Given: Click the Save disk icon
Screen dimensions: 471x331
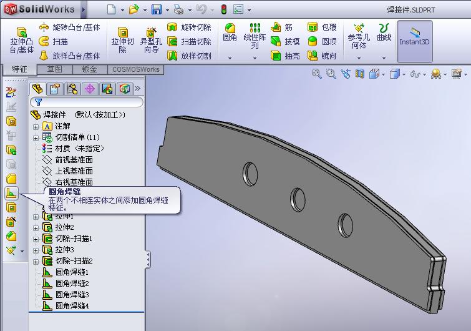Looking at the screenshot, I should click(x=156, y=9).
